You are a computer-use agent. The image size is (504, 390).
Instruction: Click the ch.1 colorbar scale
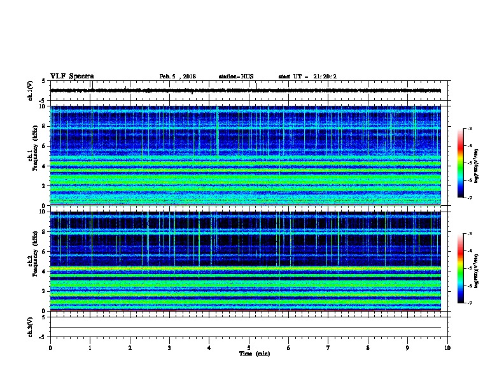[x=460, y=163]
